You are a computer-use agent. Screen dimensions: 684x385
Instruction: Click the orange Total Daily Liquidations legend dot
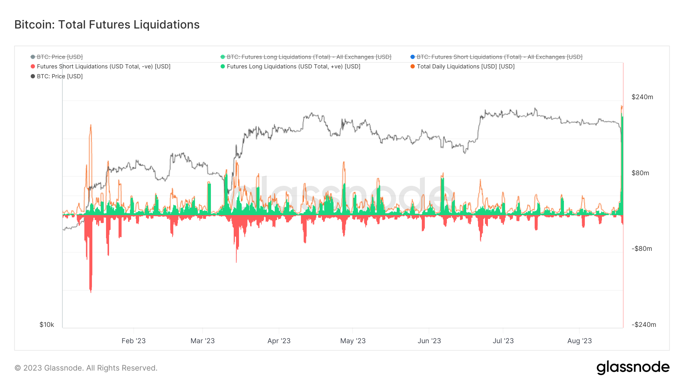coord(412,66)
